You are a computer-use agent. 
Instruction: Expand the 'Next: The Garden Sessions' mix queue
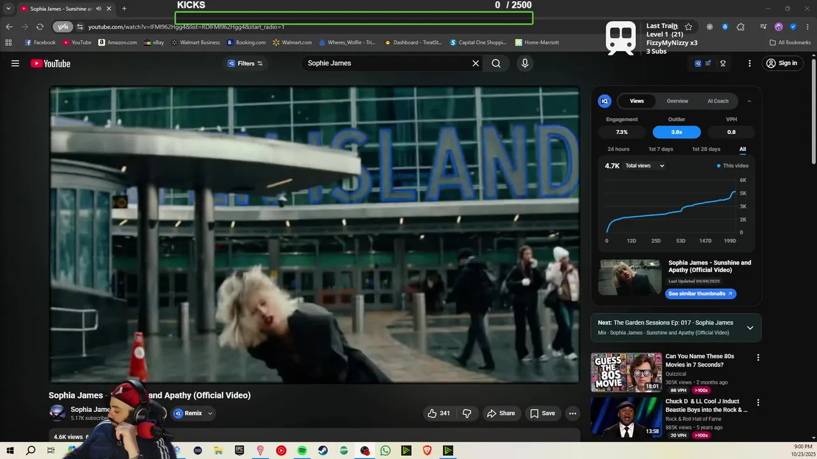tap(750, 328)
